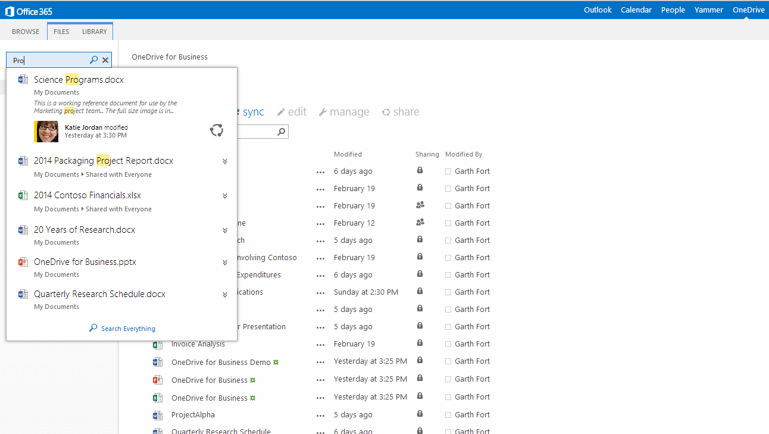Screen dimensions: 769x434
Task: Click Word icon of Quarterly Research Schedule.docx result
Action: point(23,294)
